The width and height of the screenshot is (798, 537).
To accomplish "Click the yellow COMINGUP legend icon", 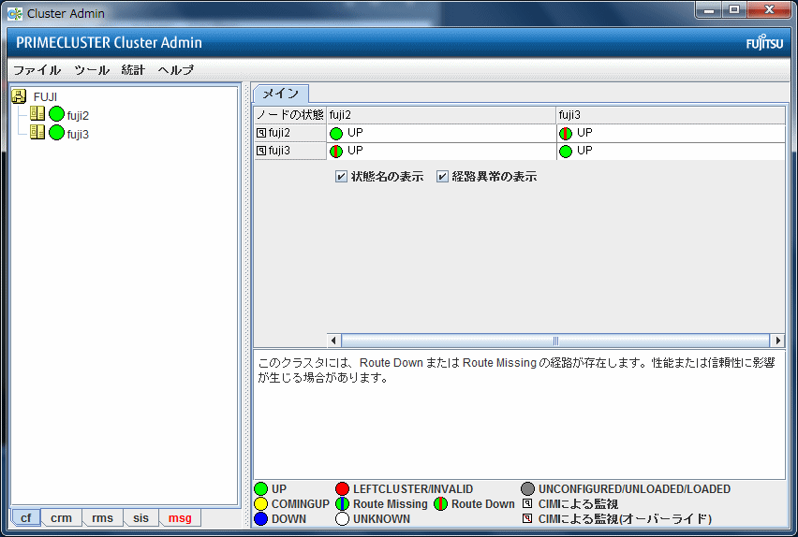I will [x=261, y=504].
